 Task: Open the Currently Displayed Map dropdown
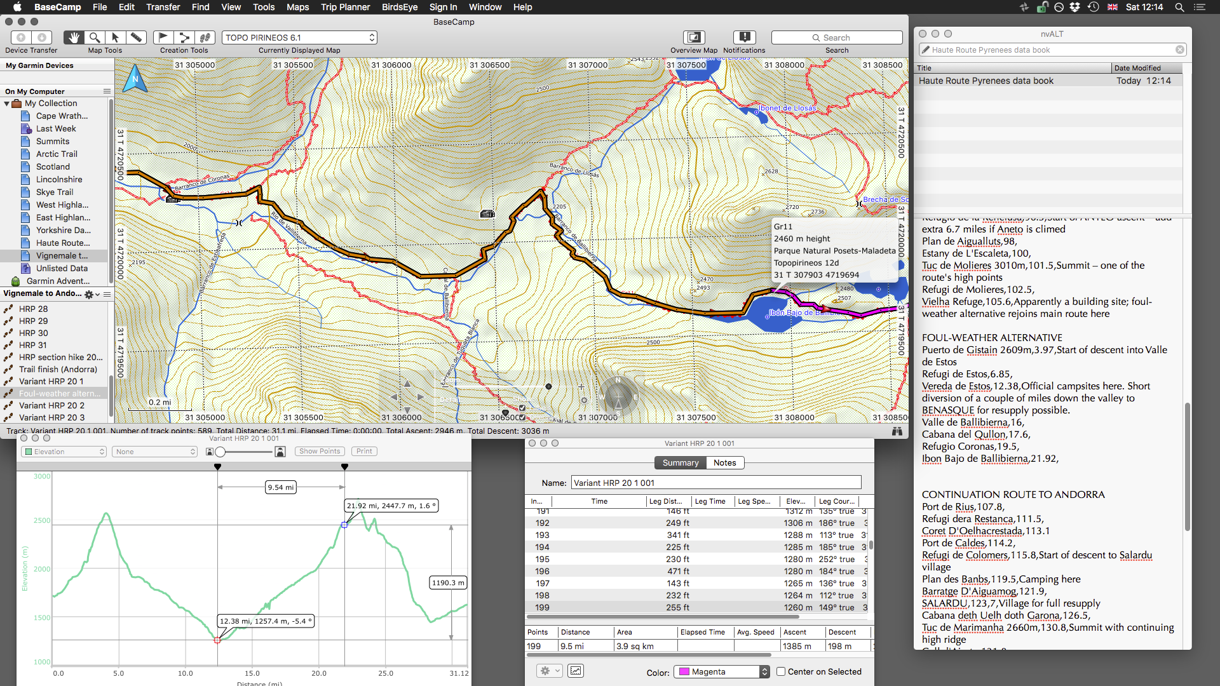tap(299, 37)
